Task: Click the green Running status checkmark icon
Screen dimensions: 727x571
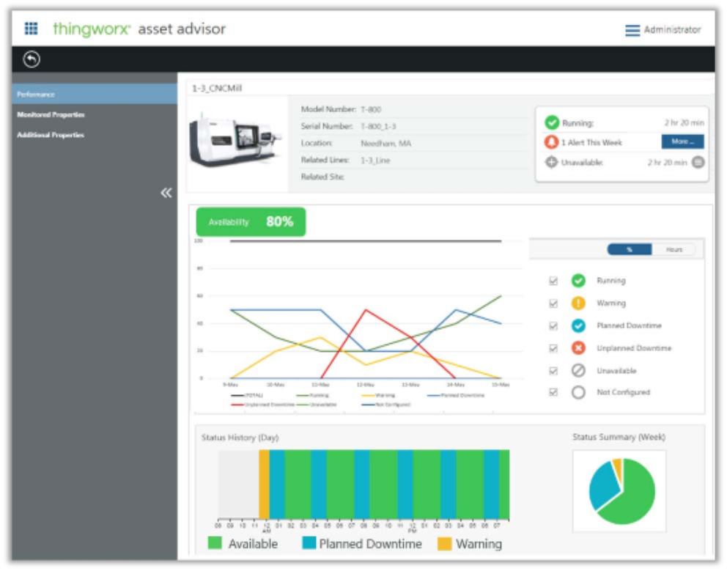Action: point(552,123)
